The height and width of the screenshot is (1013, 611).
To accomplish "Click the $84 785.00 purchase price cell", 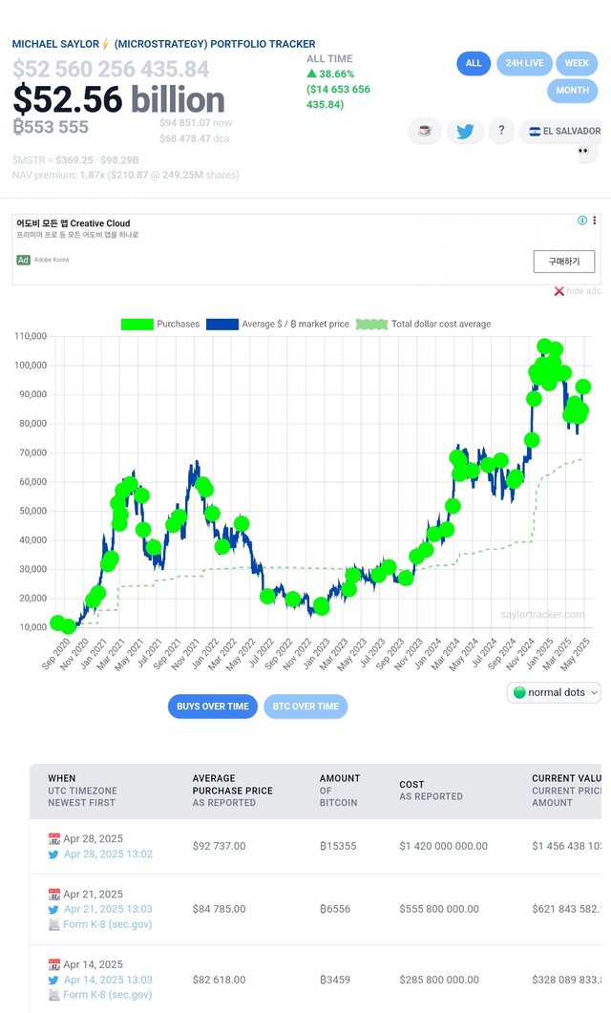I will (219, 909).
